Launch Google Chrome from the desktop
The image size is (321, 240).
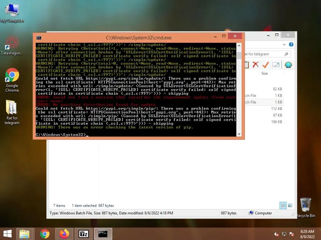12,80
